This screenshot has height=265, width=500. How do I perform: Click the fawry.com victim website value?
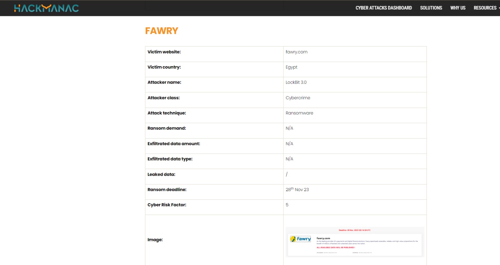[x=296, y=52]
